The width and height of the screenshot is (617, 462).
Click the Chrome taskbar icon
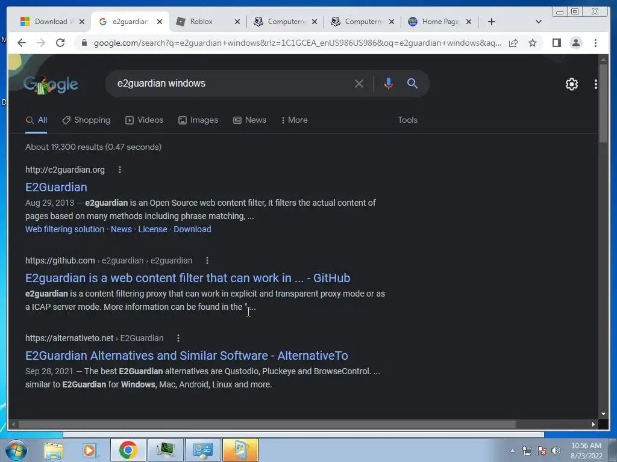pos(128,450)
